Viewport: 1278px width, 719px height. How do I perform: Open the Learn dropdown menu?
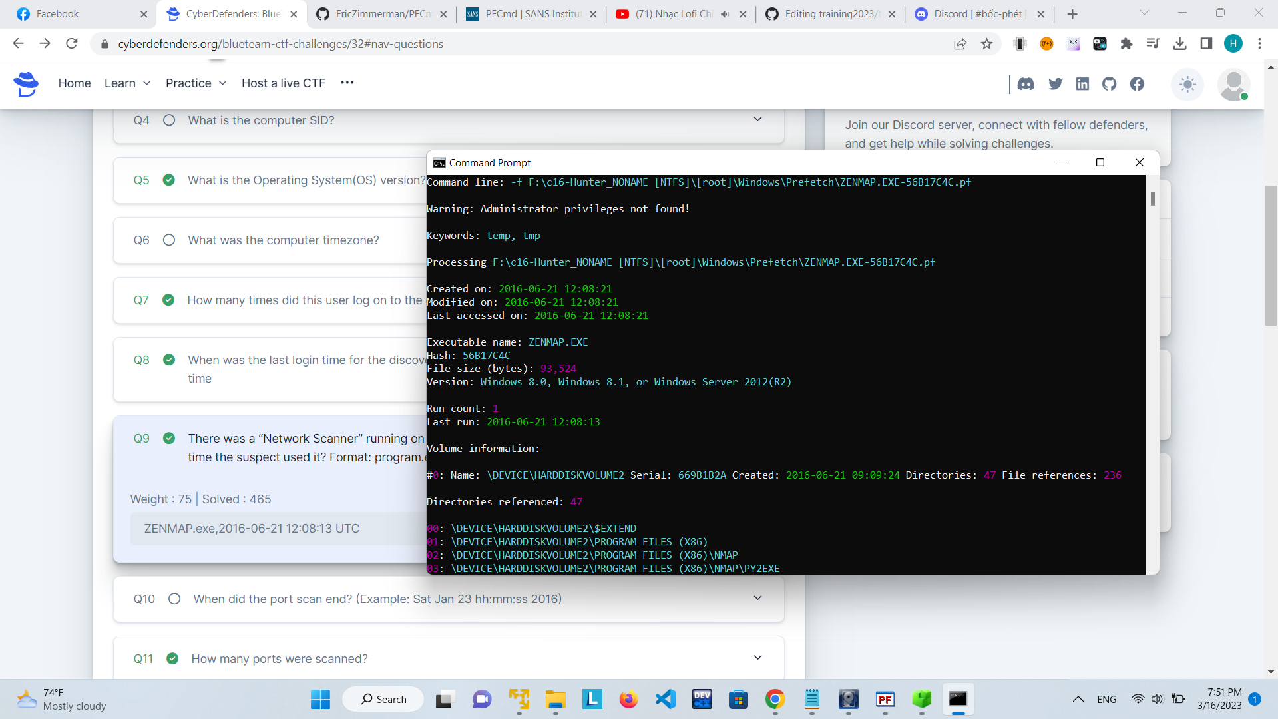tap(127, 83)
